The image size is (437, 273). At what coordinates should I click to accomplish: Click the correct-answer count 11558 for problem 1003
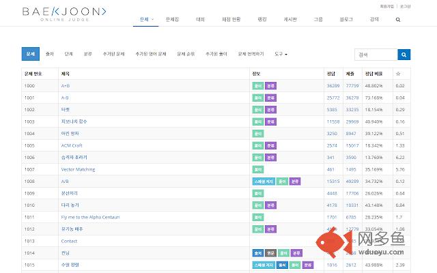(x=333, y=121)
